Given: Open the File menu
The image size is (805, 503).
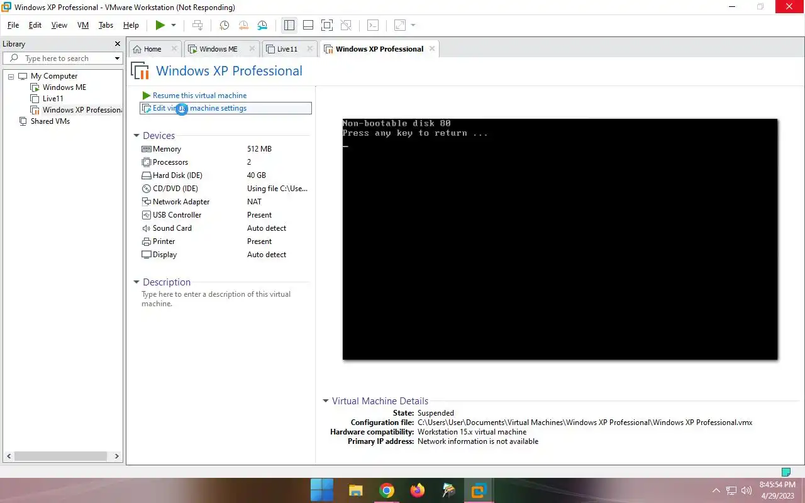Looking at the screenshot, I should click(x=13, y=25).
